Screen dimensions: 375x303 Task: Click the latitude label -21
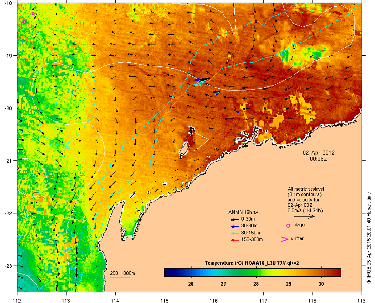pos(8,161)
